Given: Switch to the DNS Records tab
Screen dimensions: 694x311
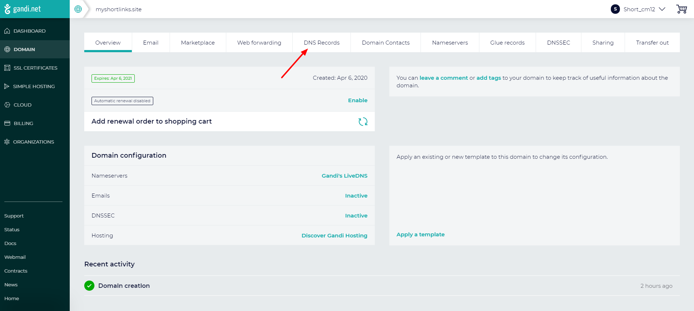Looking at the screenshot, I should (x=322, y=42).
